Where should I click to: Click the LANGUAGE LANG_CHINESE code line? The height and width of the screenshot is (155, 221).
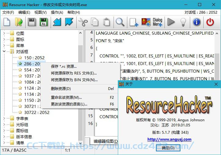[155, 33]
